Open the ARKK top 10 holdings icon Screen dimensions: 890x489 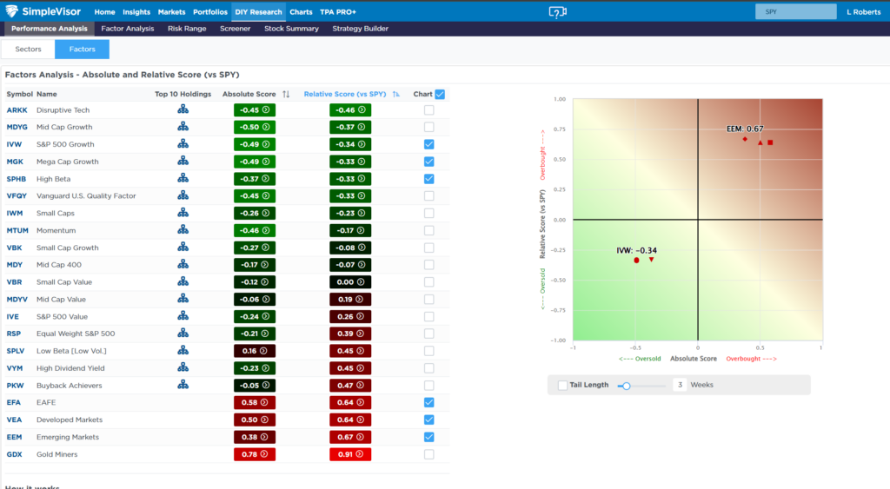click(x=183, y=110)
